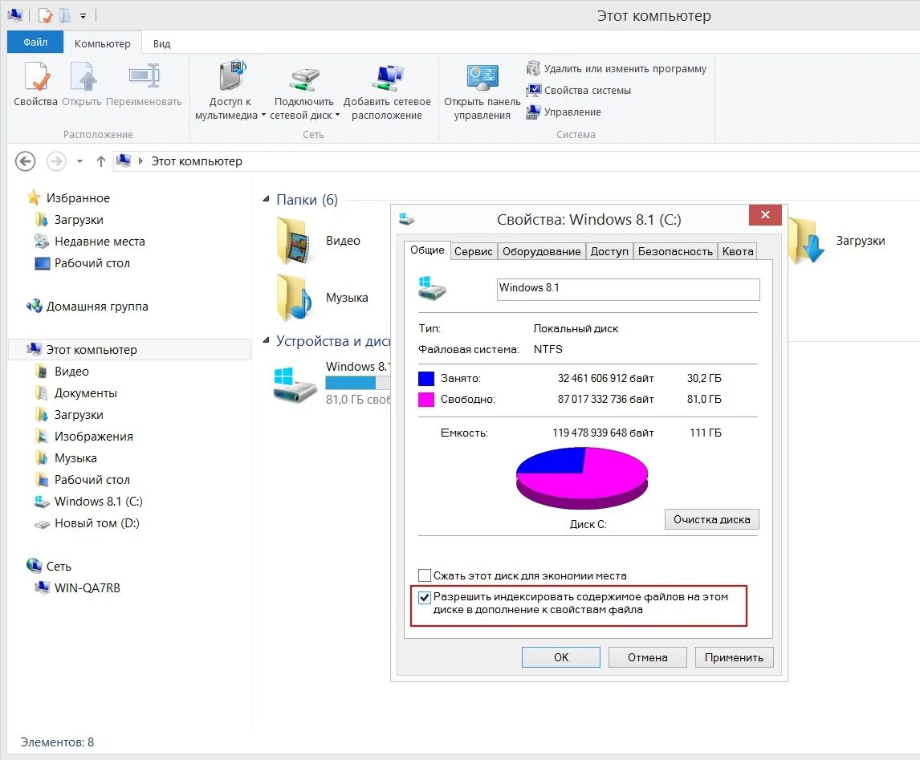The image size is (920, 760).
Task: Open Свойства системы in ribbon
Action: (579, 91)
